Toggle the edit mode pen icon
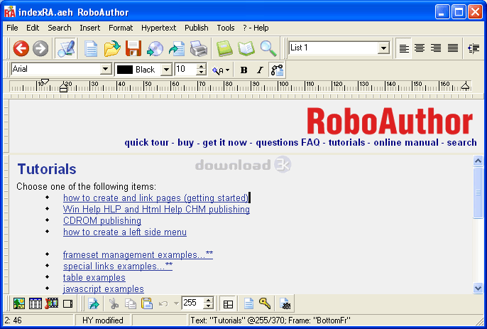Screen dimensions: 487x329 [66, 48]
